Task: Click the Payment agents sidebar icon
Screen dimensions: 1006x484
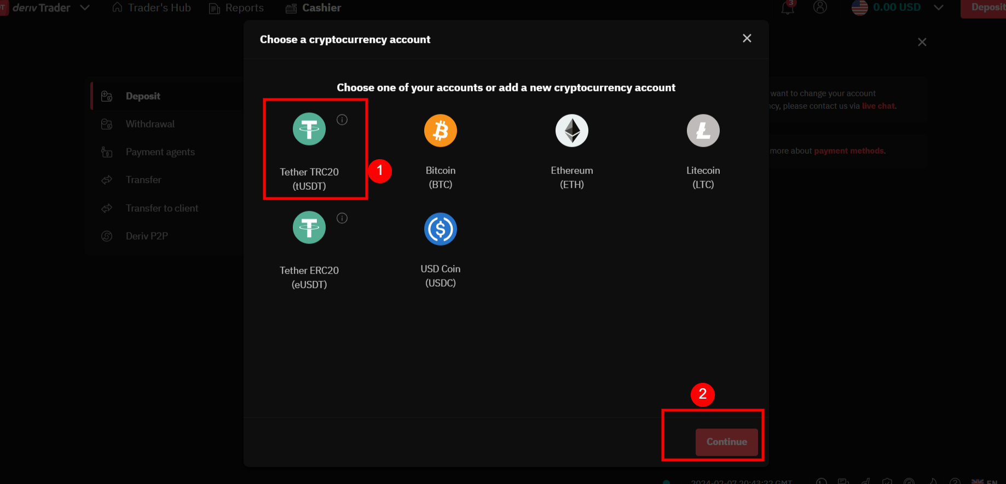Action: [107, 152]
